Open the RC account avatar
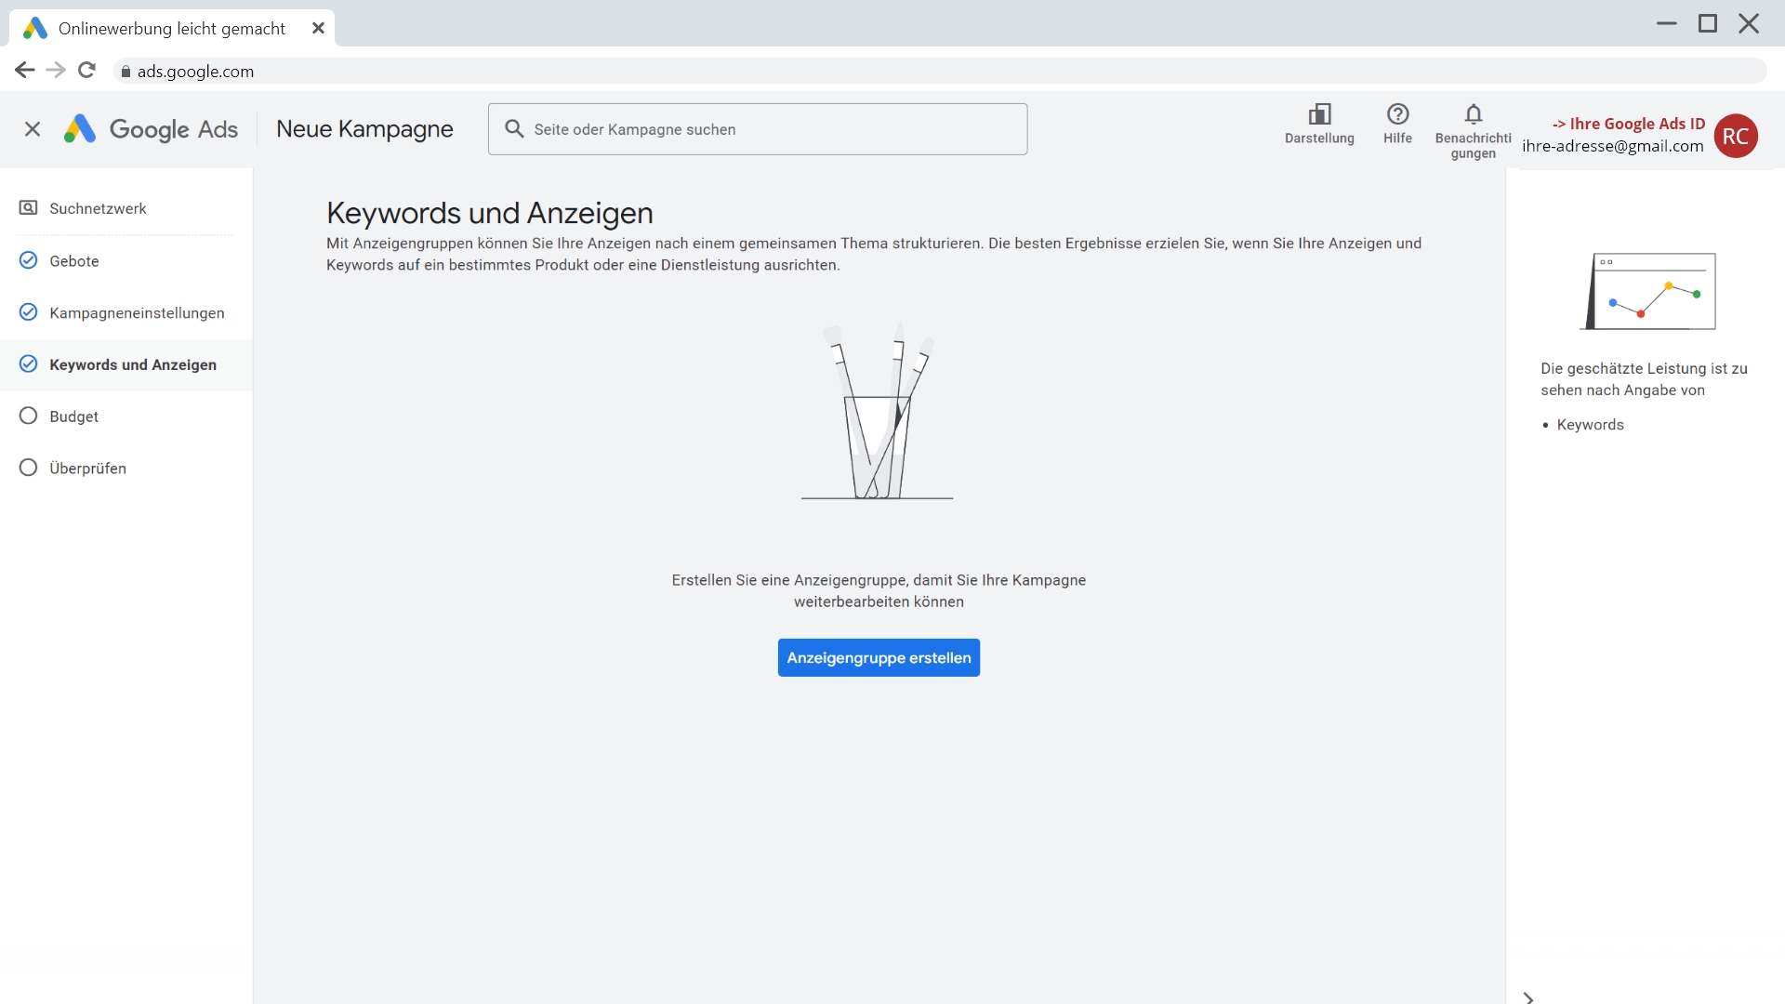1785x1004 pixels. click(1737, 137)
